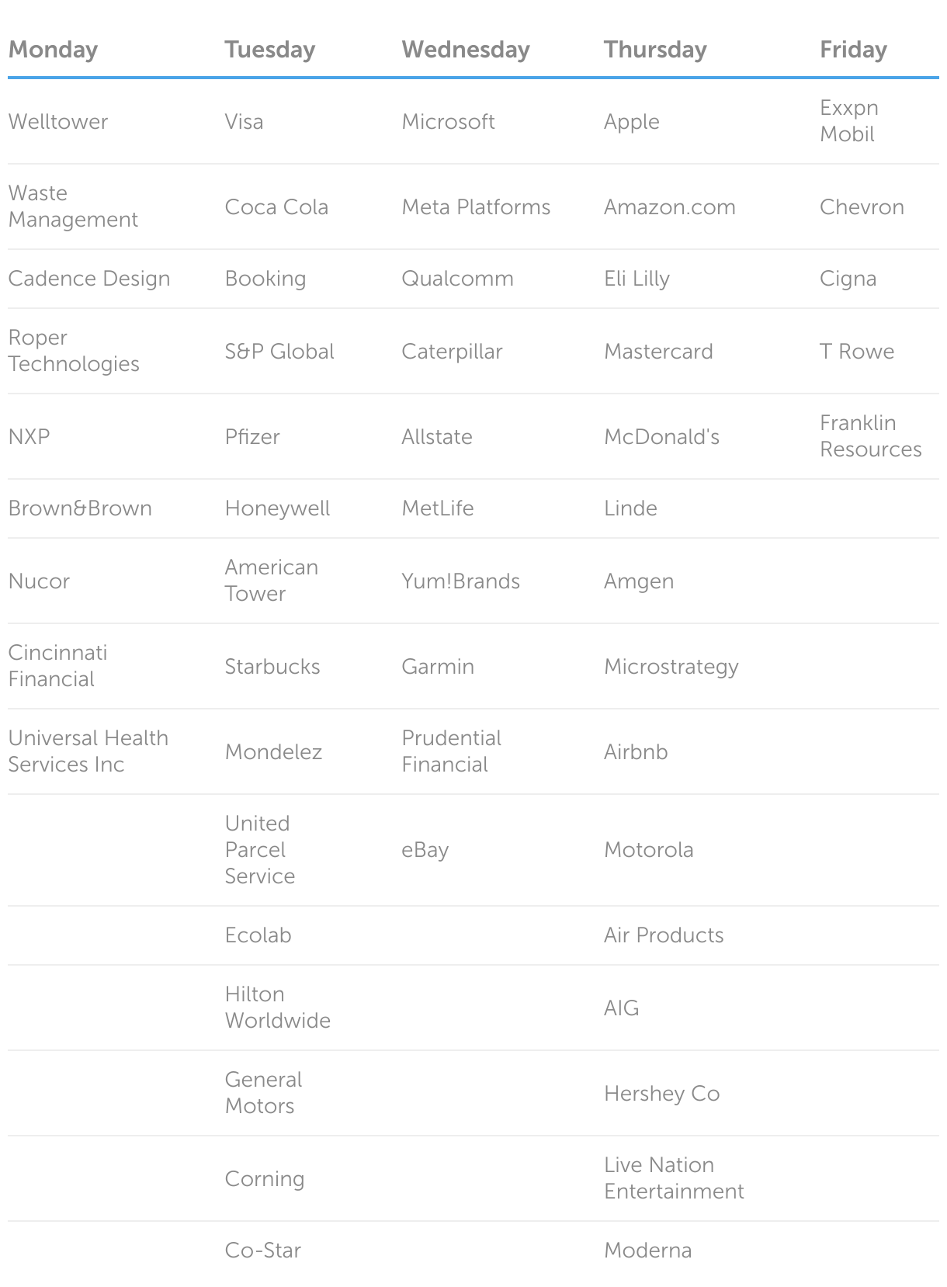Click the Thursday column header

[x=655, y=50]
